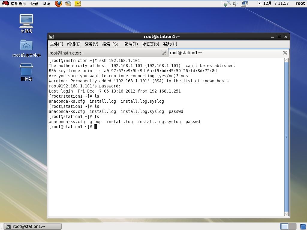Click the root@192.168.1.101's password line
This screenshot has height=230, width=307.
[x=85, y=86]
